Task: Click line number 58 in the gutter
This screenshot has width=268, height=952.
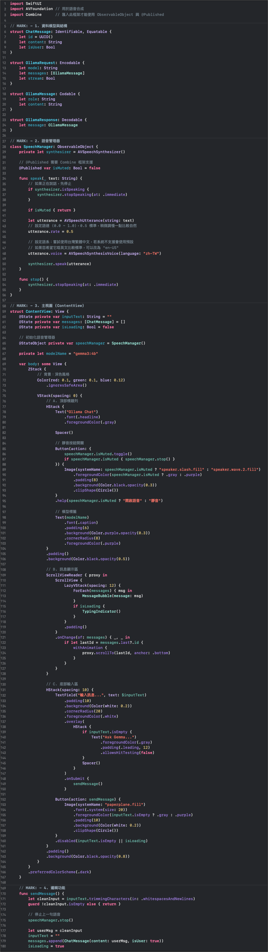Action: tap(4, 306)
